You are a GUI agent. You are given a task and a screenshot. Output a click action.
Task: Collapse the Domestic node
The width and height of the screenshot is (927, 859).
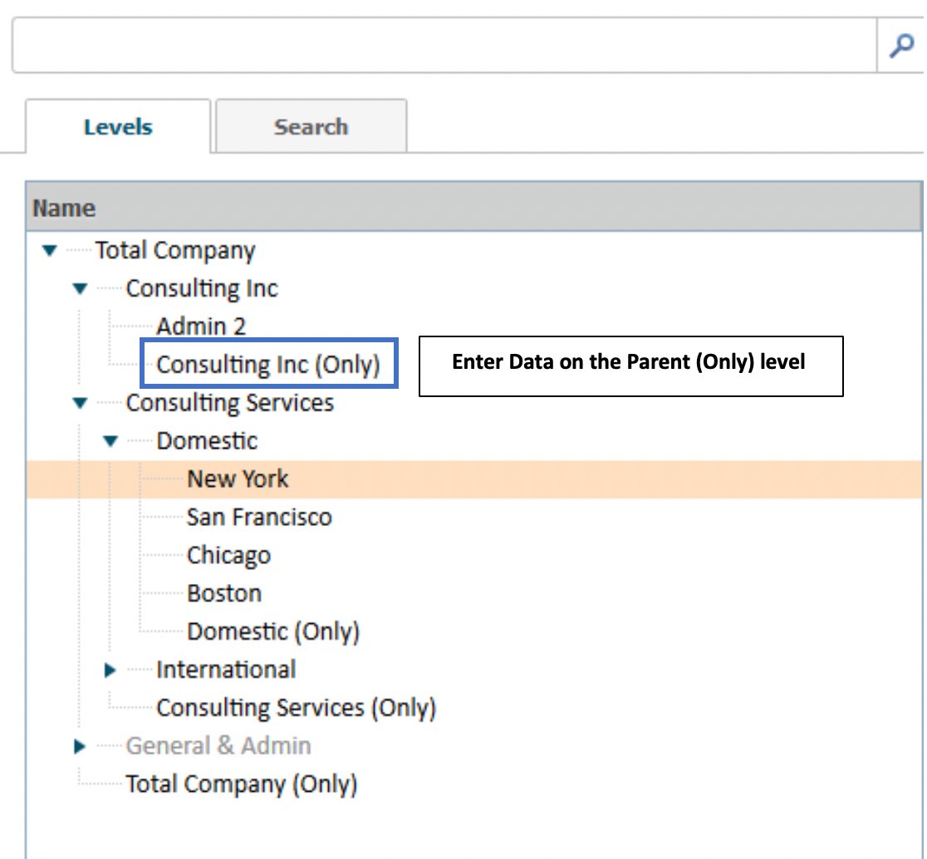pyautogui.click(x=110, y=441)
